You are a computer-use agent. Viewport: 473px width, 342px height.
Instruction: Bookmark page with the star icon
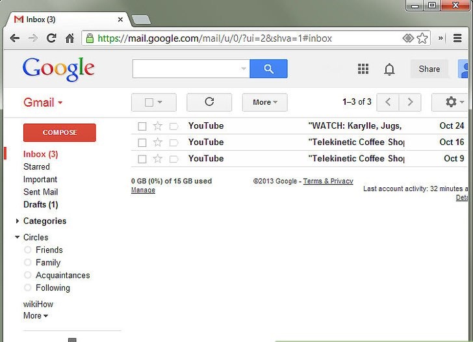point(422,38)
